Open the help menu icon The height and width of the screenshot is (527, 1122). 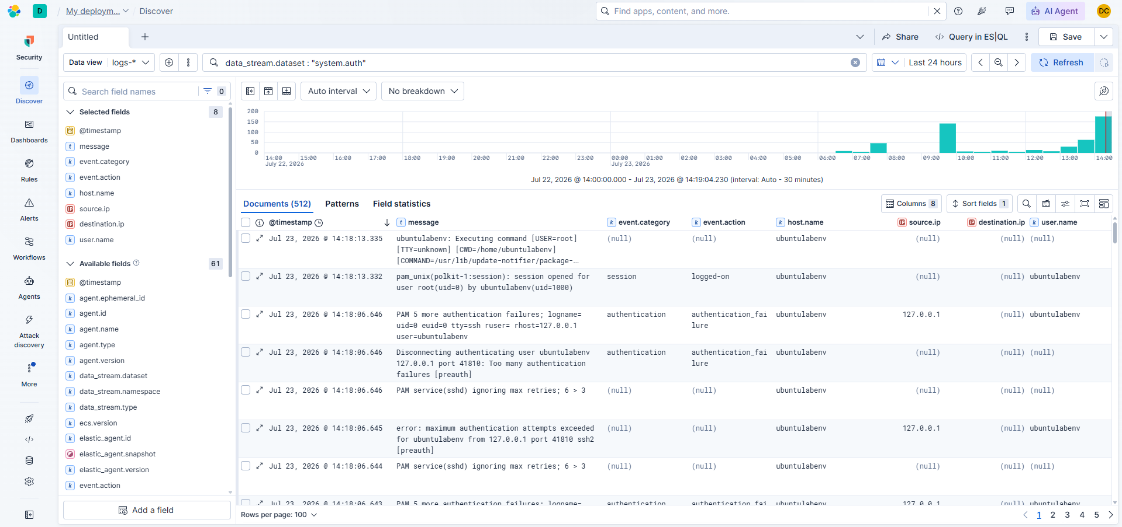coord(958,11)
